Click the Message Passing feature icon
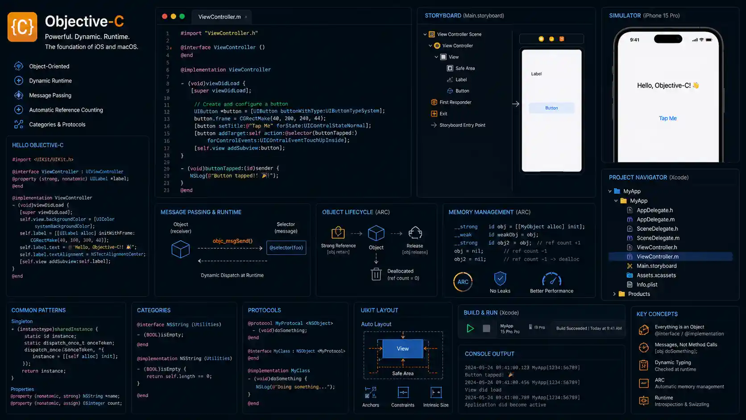The height and width of the screenshot is (420, 746). click(19, 95)
